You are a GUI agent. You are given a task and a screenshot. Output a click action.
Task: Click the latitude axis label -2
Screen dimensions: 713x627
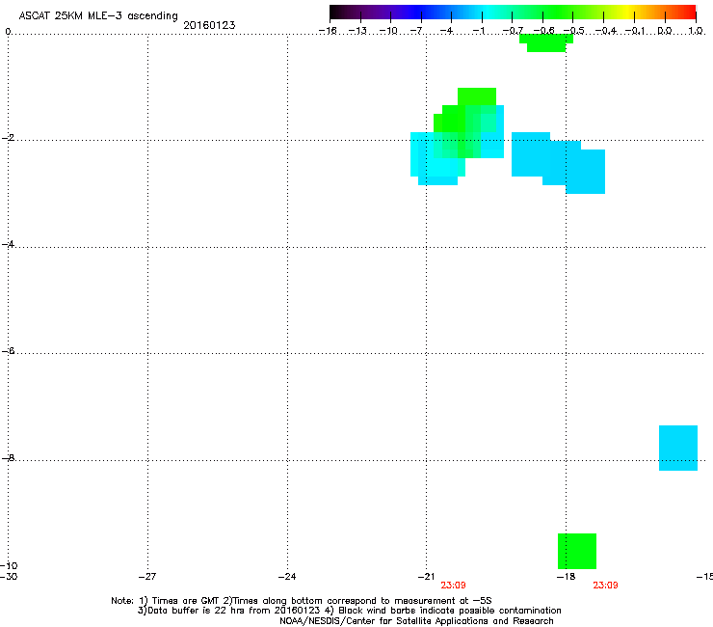click(x=8, y=138)
